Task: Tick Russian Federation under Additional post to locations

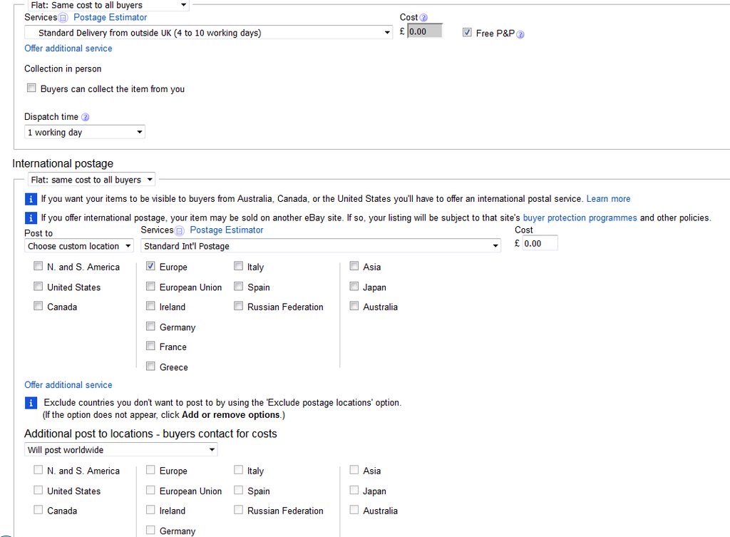Action: (238, 510)
